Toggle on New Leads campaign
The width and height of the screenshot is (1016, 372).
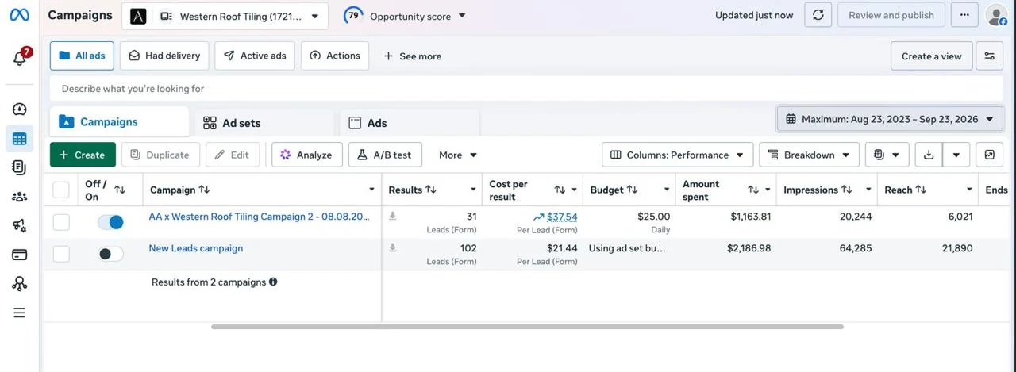click(110, 254)
